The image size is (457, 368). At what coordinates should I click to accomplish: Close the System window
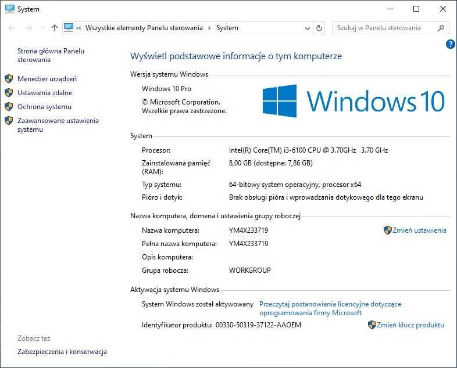click(443, 9)
